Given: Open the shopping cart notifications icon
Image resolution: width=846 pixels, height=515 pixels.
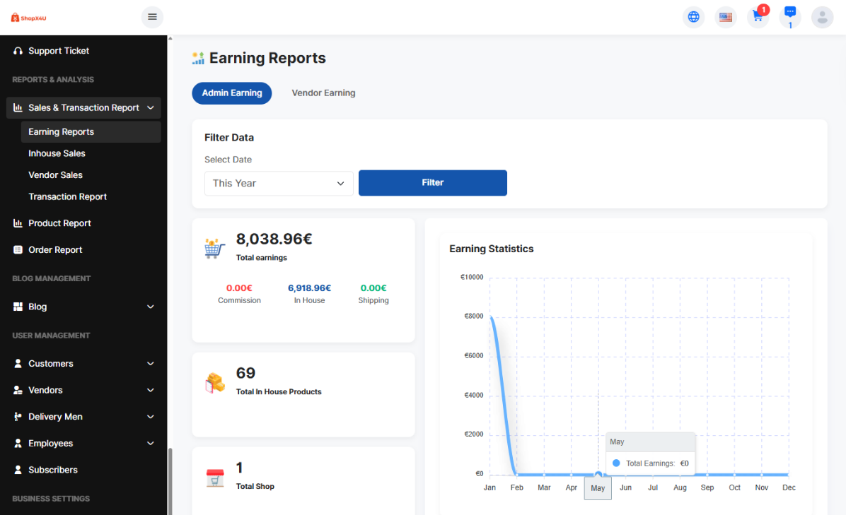Looking at the screenshot, I should point(758,17).
